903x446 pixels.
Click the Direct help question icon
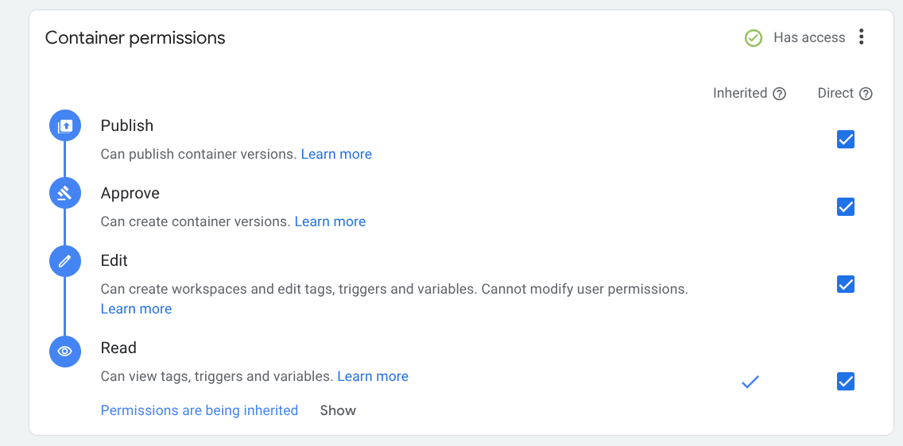point(866,94)
